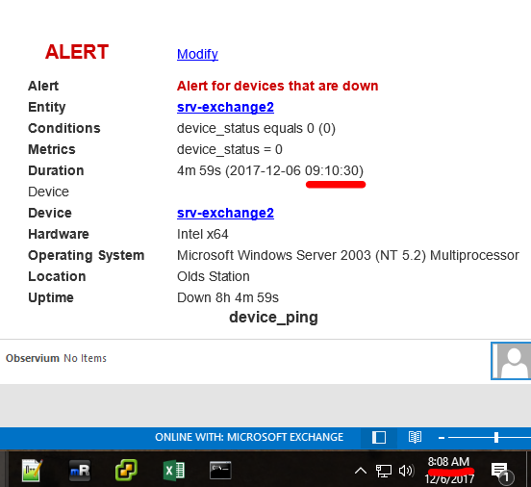Show hidden system tray icons
Viewport: 531px width, 487px height.
[361, 471]
